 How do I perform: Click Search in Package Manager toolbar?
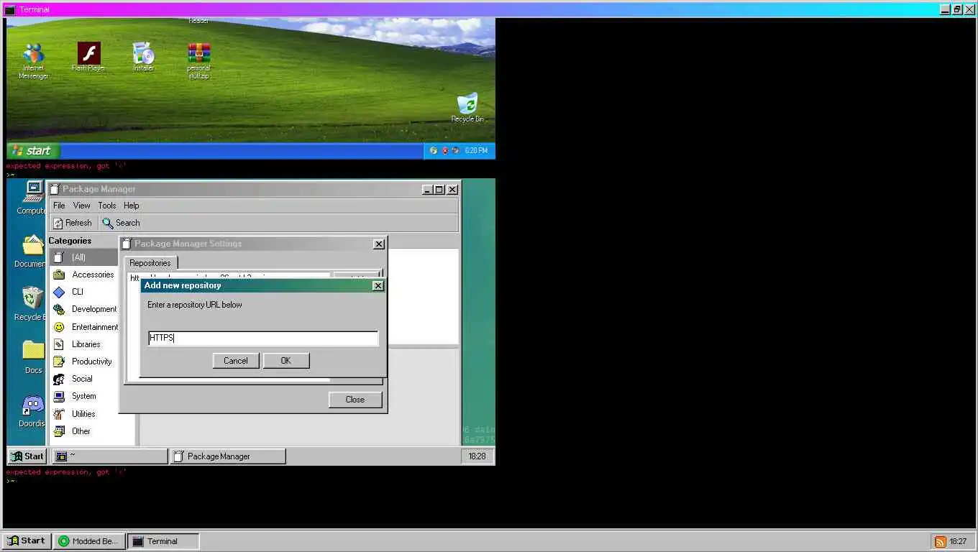[122, 223]
